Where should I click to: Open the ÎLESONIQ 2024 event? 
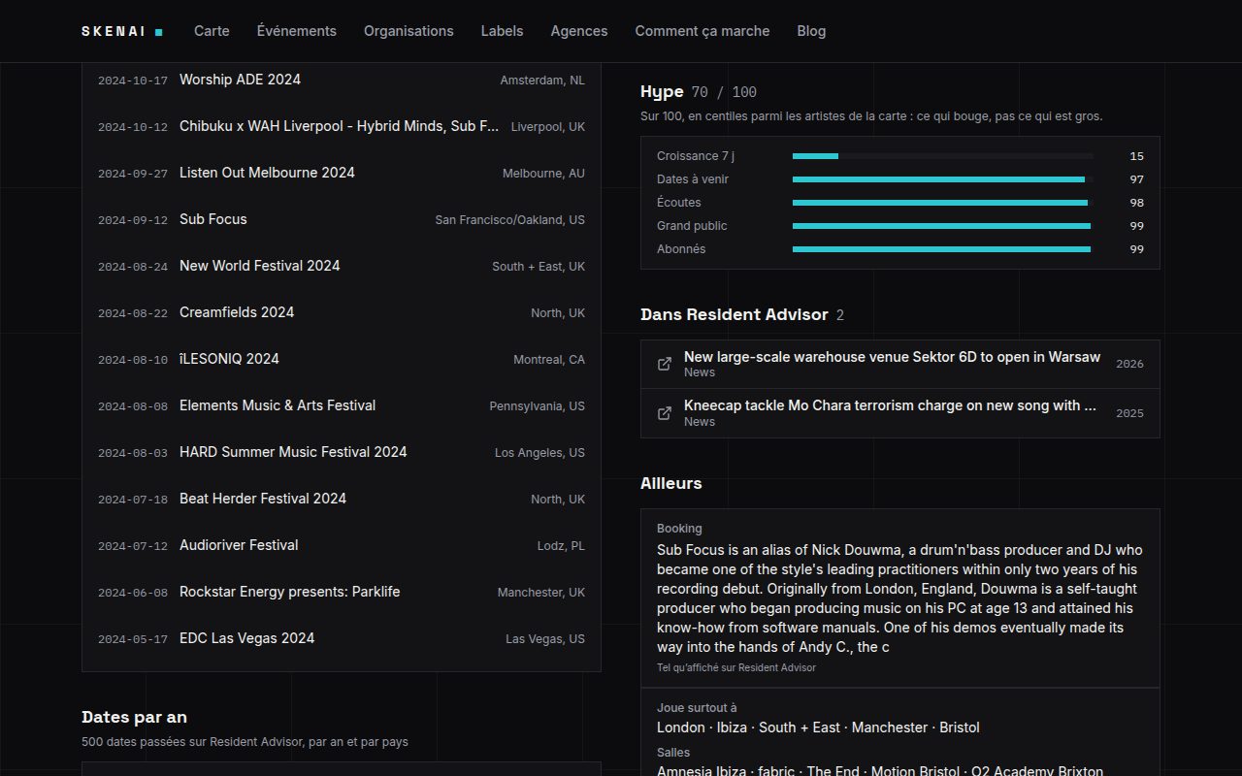(342, 359)
